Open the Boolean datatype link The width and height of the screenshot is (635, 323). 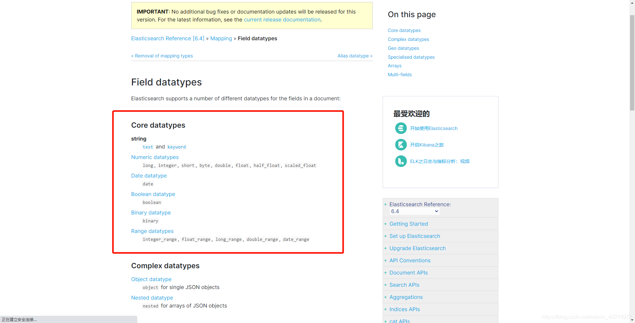[x=153, y=194]
